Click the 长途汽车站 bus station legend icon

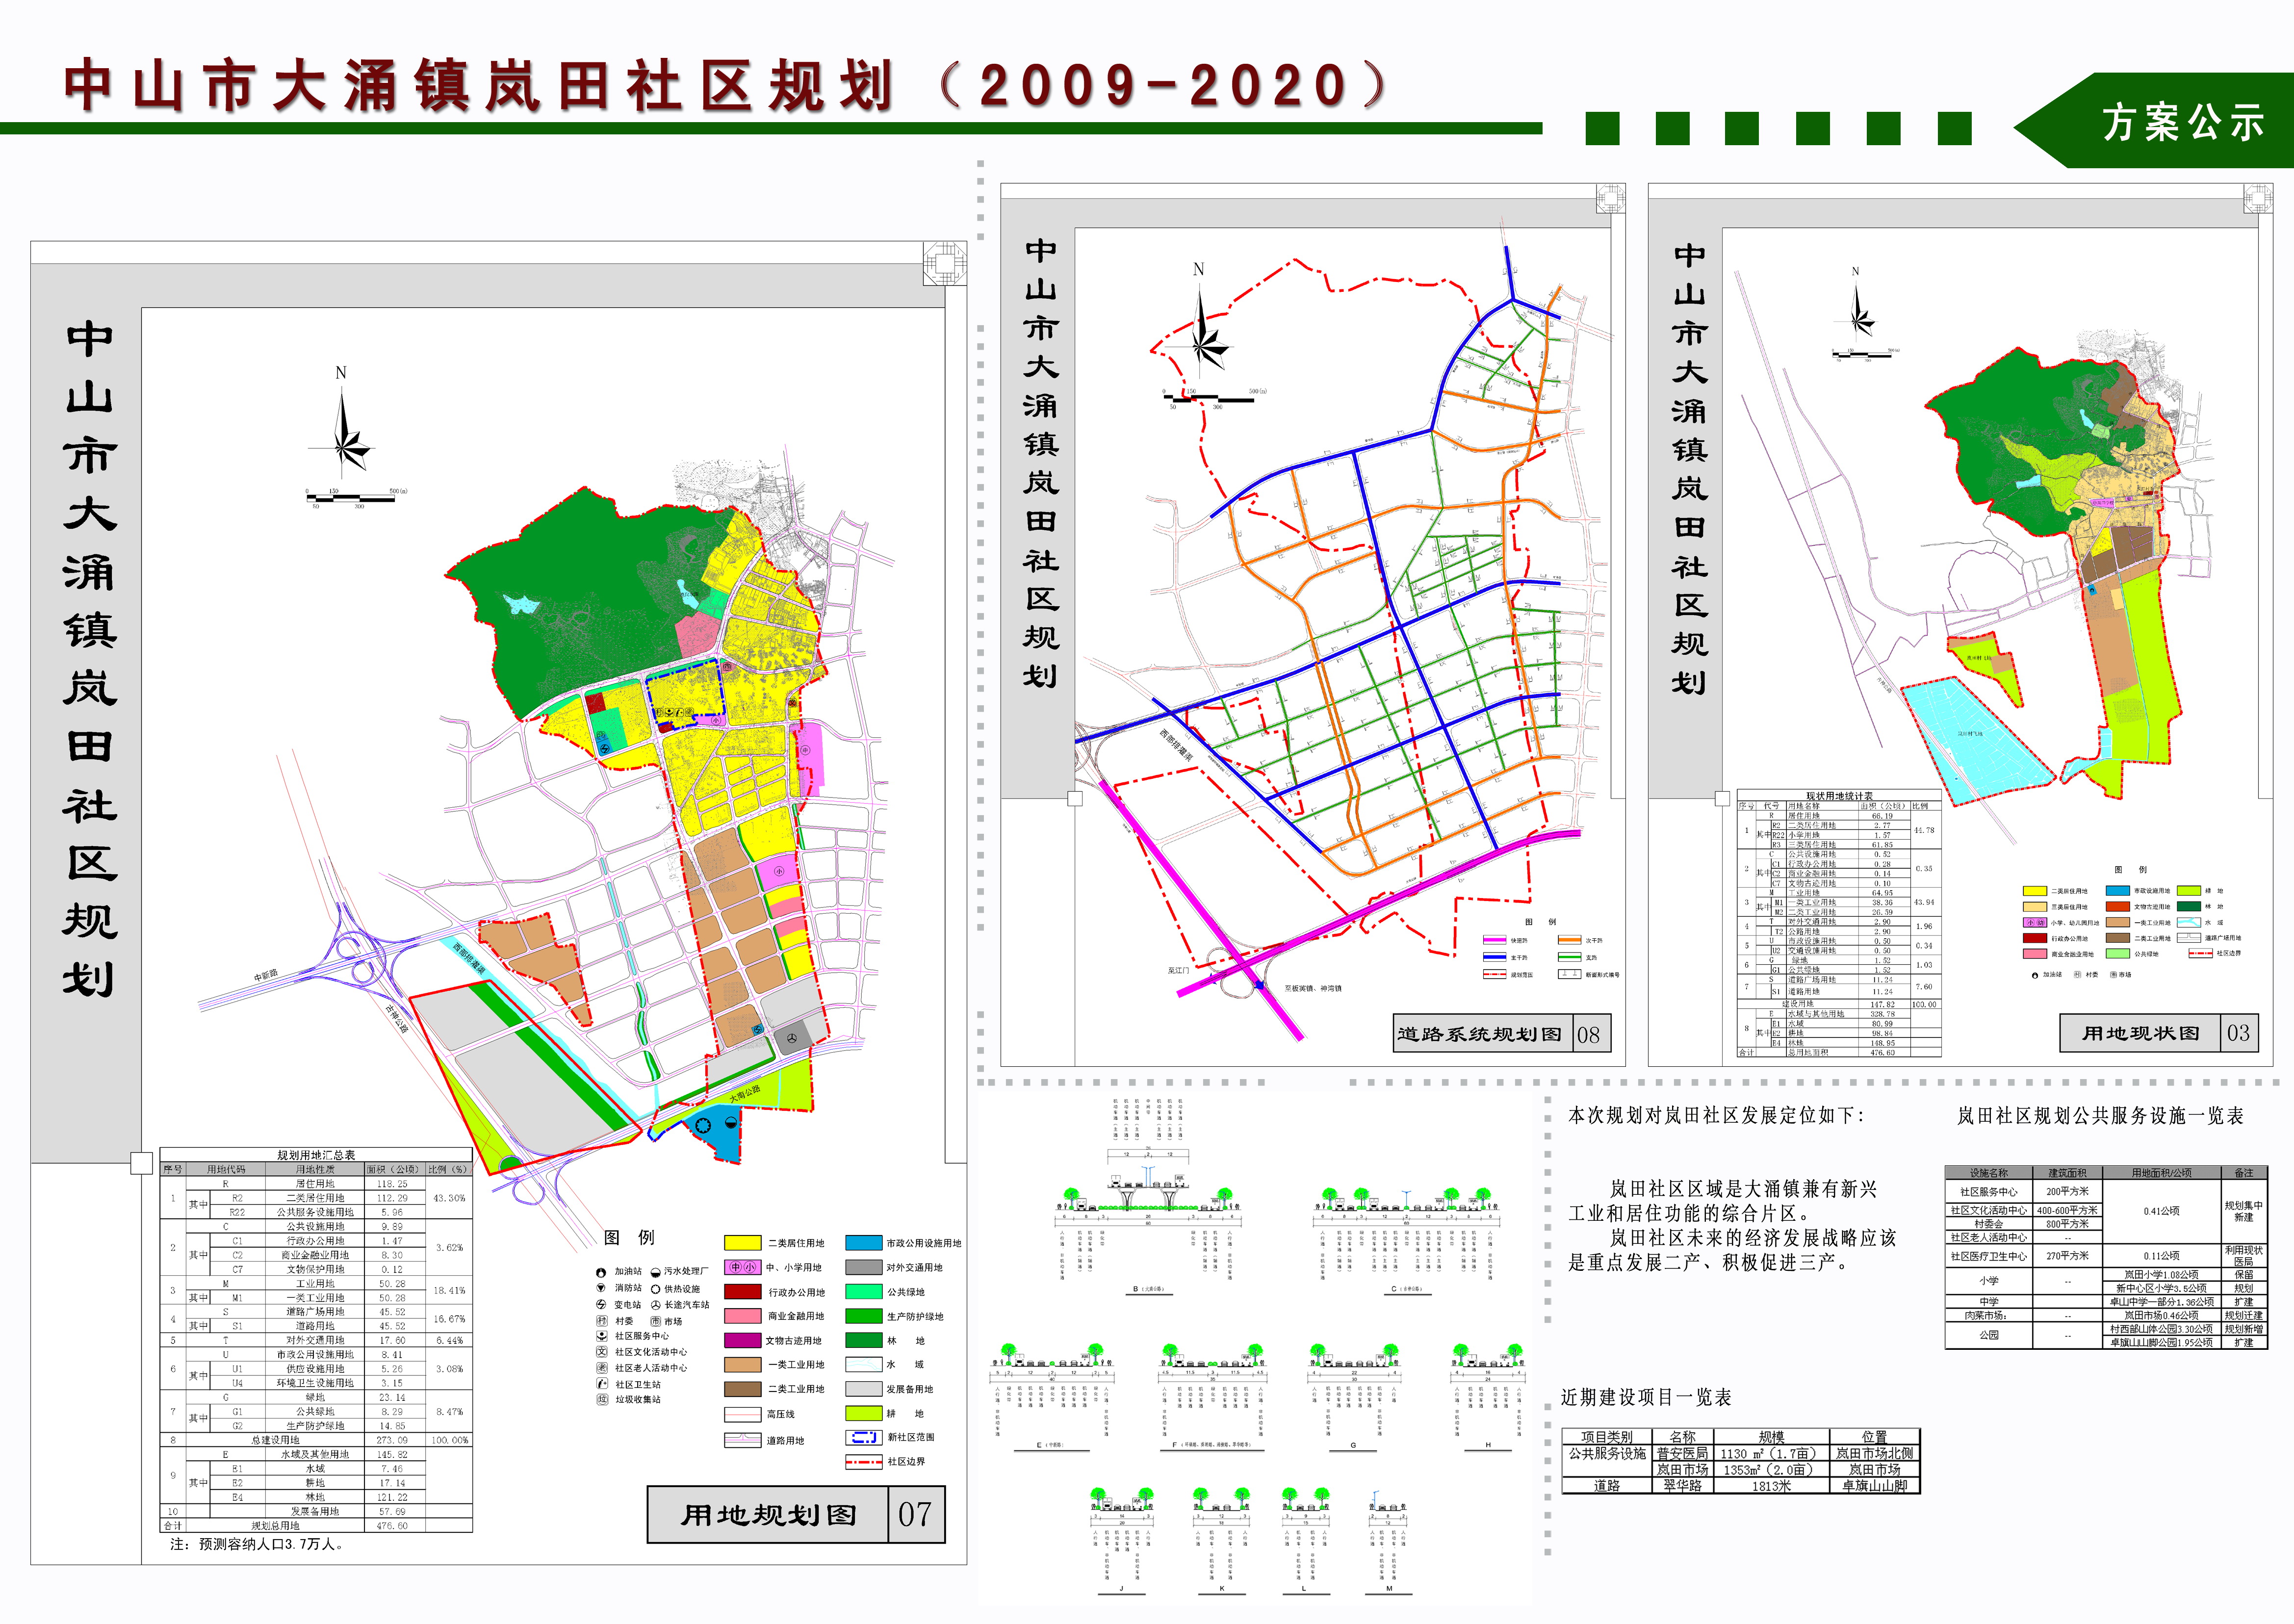pyautogui.click(x=655, y=1305)
